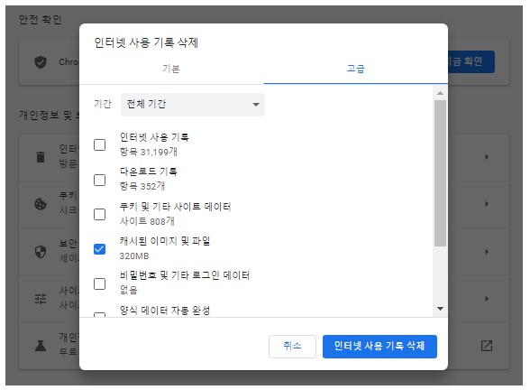Click the external link open-in-new icon
The height and width of the screenshot is (390, 530).
487,346
